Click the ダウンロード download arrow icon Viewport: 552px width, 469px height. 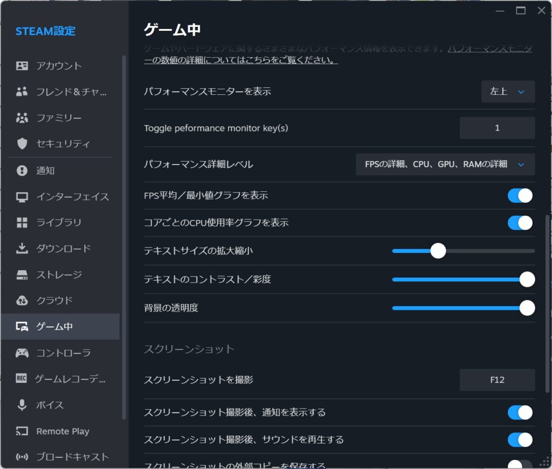point(22,248)
